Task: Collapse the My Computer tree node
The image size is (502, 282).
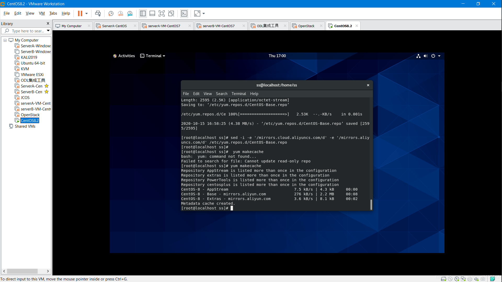Action: pos(5,40)
